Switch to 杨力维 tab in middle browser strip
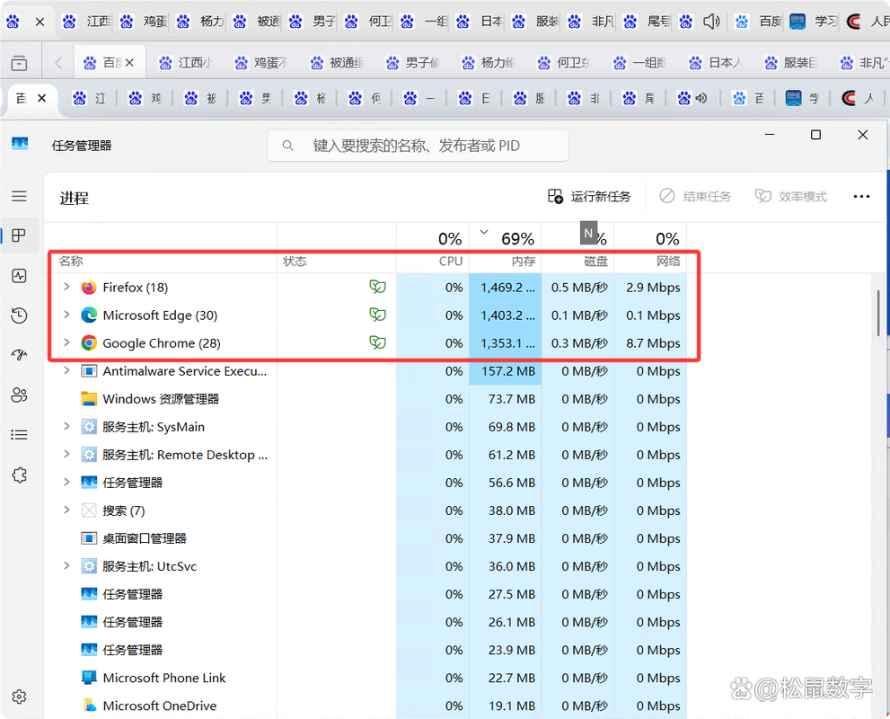The image size is (890, 719). click(x=489, y=63)
